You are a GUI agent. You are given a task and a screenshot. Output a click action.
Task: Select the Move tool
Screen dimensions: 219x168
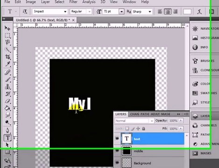(7, 28)
